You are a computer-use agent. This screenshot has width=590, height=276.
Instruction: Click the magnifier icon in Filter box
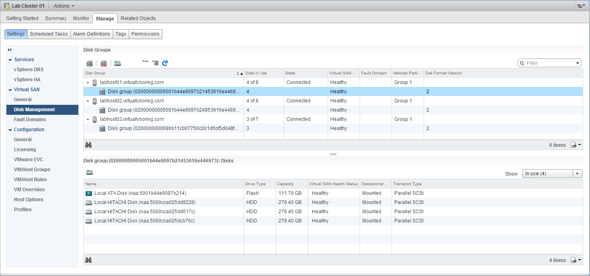point(522,63)
